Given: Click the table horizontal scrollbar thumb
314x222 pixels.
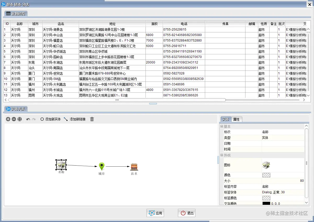Looking at the screenshot, I should click(117, 100).
